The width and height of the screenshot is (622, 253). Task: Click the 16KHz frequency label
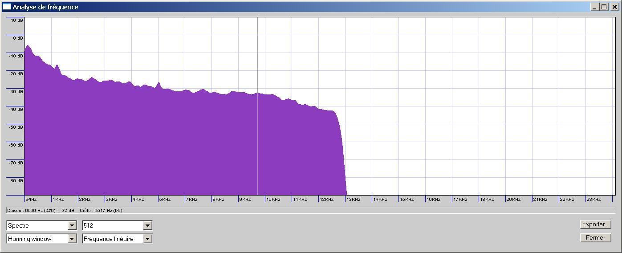(433, 199)
